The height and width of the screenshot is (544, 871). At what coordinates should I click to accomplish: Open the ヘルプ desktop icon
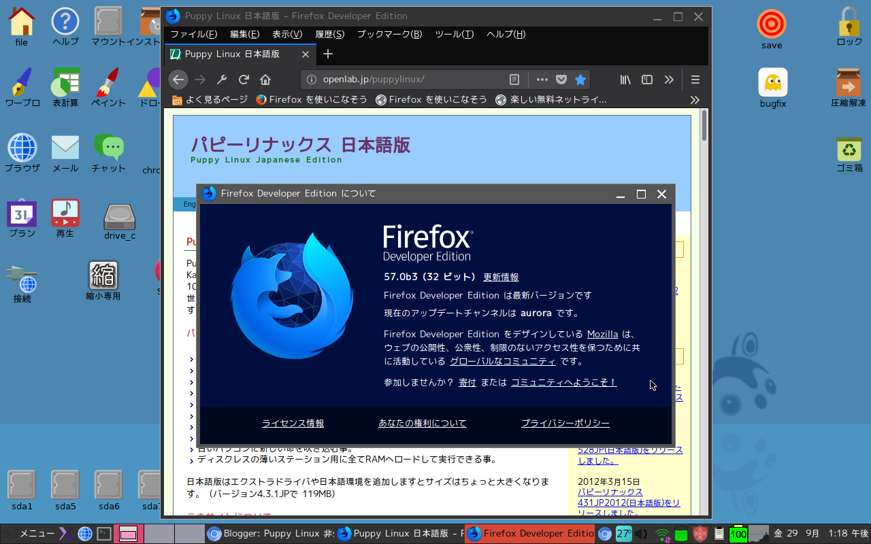click(x=65, y=27)
